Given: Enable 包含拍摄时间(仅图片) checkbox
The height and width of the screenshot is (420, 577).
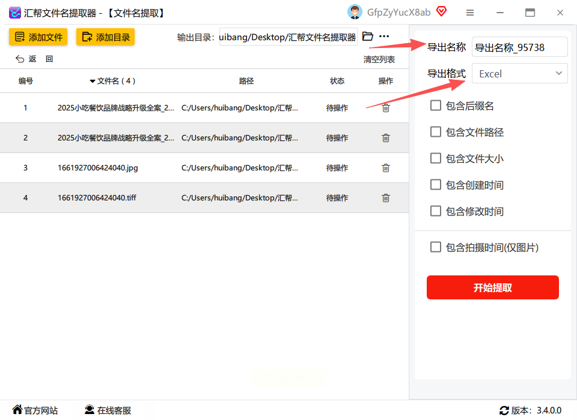Looking at the screenshot, I should (436, 247).
